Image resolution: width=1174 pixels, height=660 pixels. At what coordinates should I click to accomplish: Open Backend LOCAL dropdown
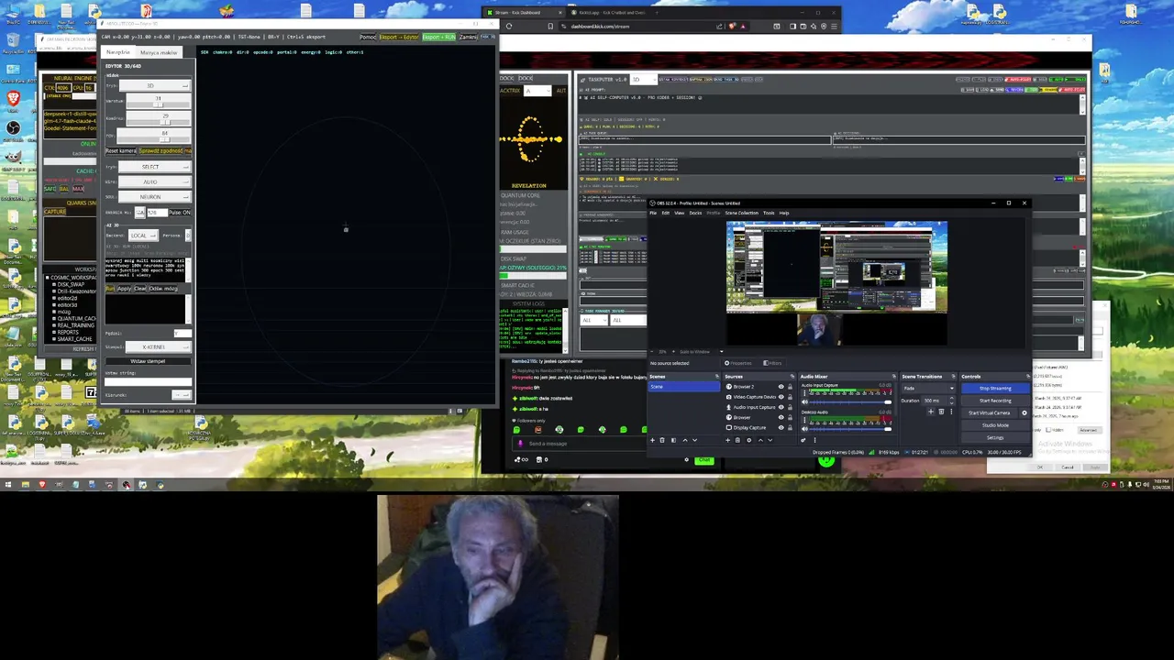(144, 236)
